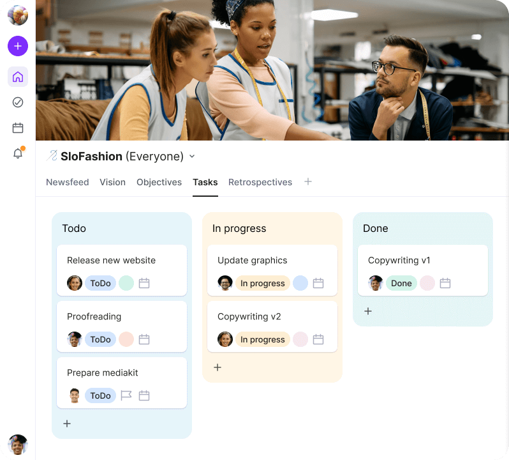Open In progress status pill on Update graphics
The image size is (509, 460).
[263, 283]
